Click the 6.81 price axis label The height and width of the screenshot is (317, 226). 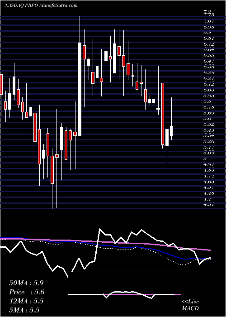[x=209, y=38]
